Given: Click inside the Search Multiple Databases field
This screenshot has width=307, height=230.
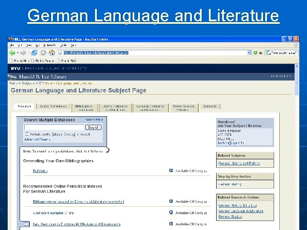Looking at the screenshot, I should click(x=54, y=127).
